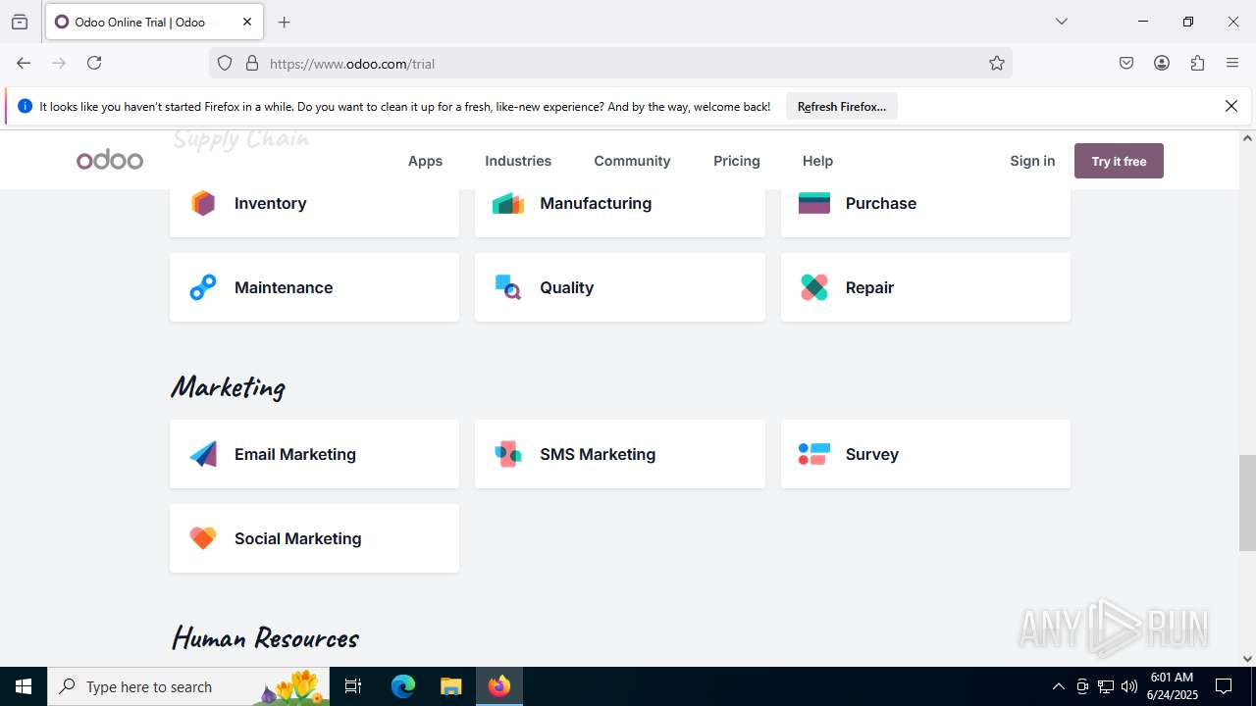Go to Odoo logo home link

click(110, 161)
